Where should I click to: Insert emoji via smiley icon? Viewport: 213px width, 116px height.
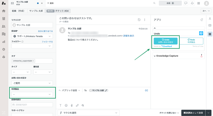point(66,105)
